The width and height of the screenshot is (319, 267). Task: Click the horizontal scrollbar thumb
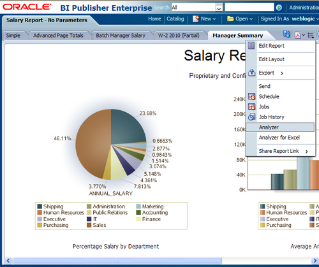tap(117, 261)
